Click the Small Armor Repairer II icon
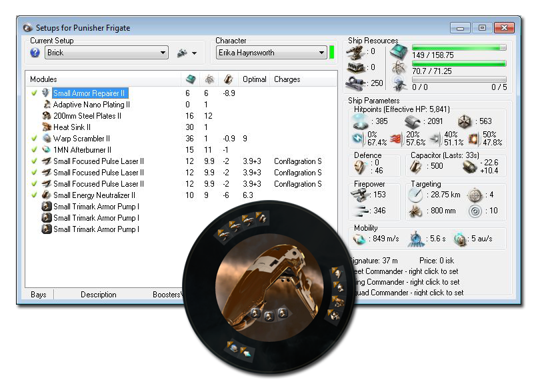 pos(46,93)
